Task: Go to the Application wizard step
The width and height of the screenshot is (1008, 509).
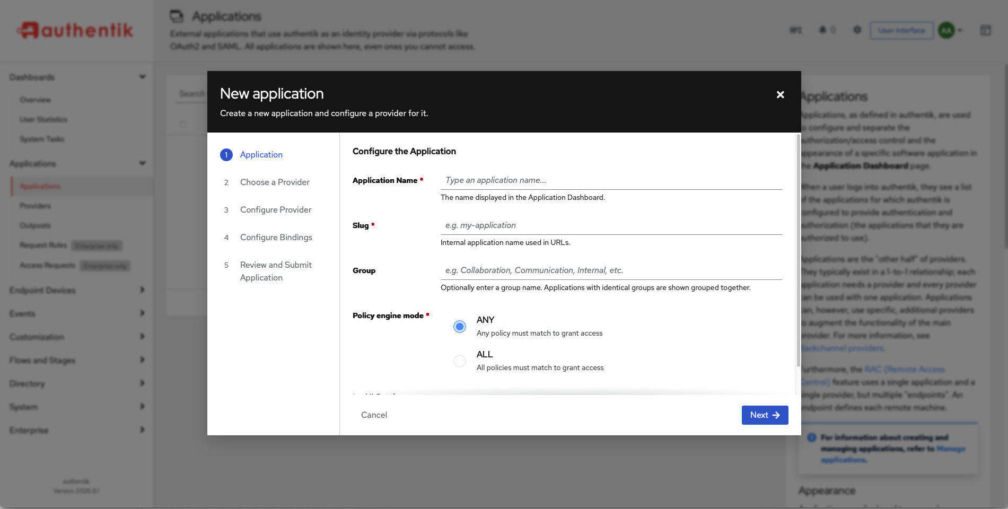Action: coord(261,154)
